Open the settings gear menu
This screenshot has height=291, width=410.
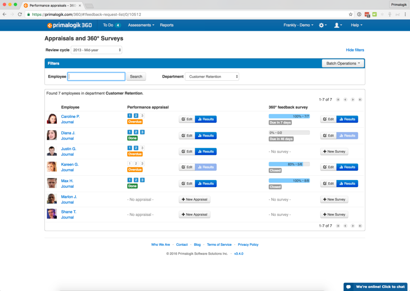(x=323, y=25)
